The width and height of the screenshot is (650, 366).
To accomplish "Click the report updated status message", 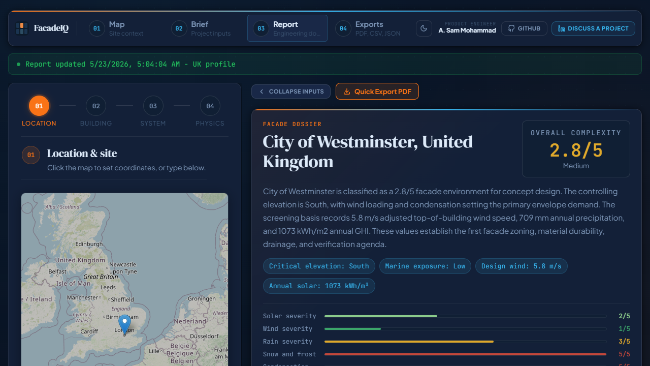I will [x=325, y=65].
